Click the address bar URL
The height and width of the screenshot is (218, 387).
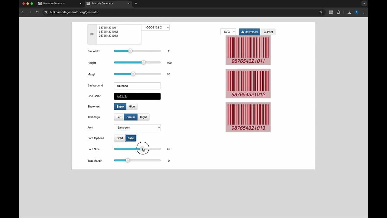click(74, 12)
